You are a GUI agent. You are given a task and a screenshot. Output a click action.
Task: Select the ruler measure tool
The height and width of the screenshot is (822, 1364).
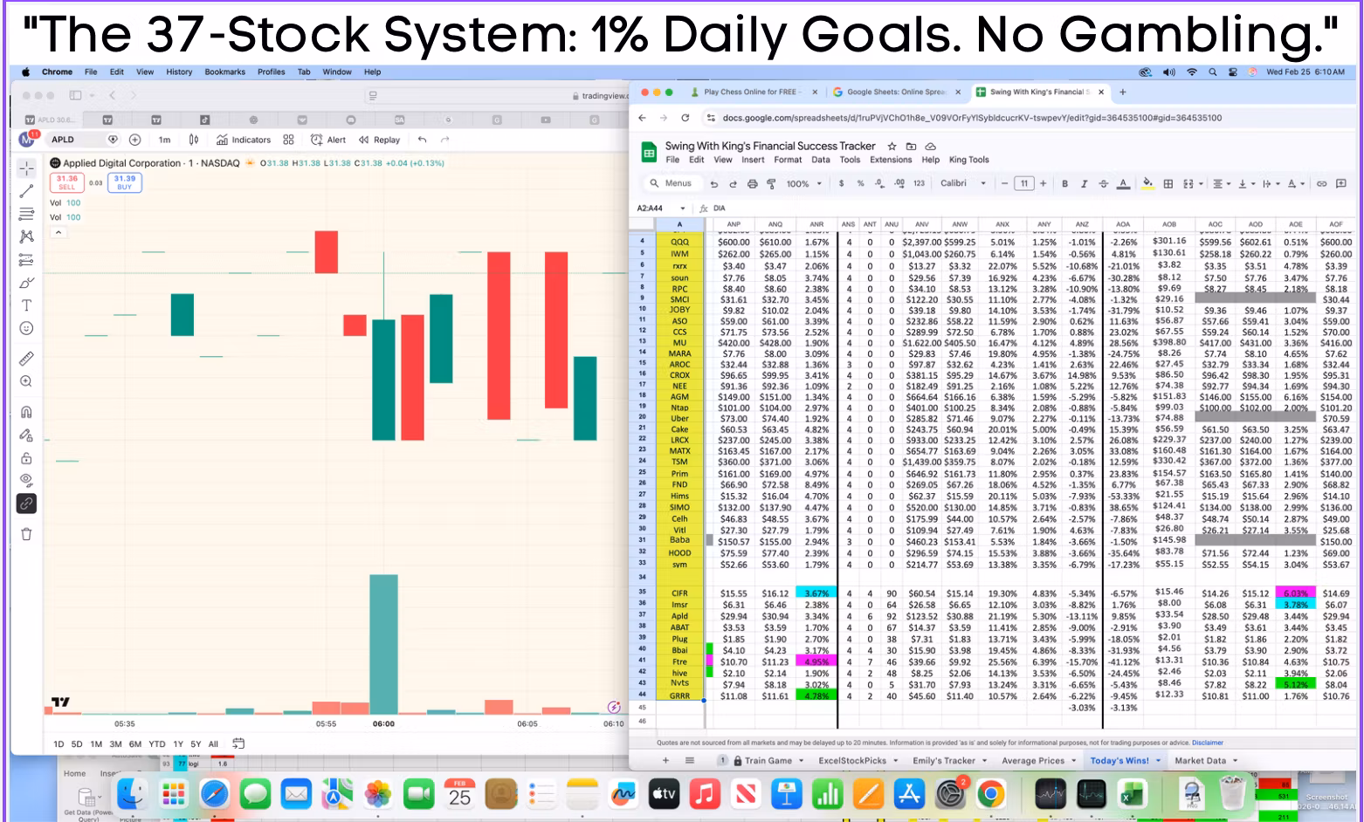coord(26,359)
